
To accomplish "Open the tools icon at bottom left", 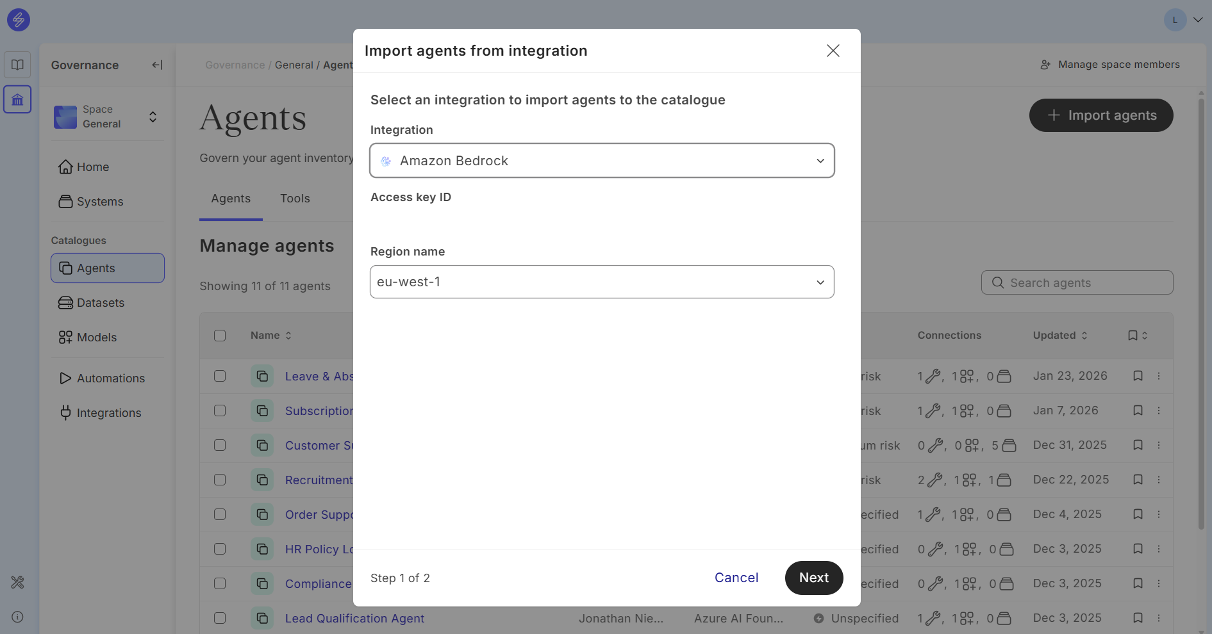I will (x=17, y=582).
